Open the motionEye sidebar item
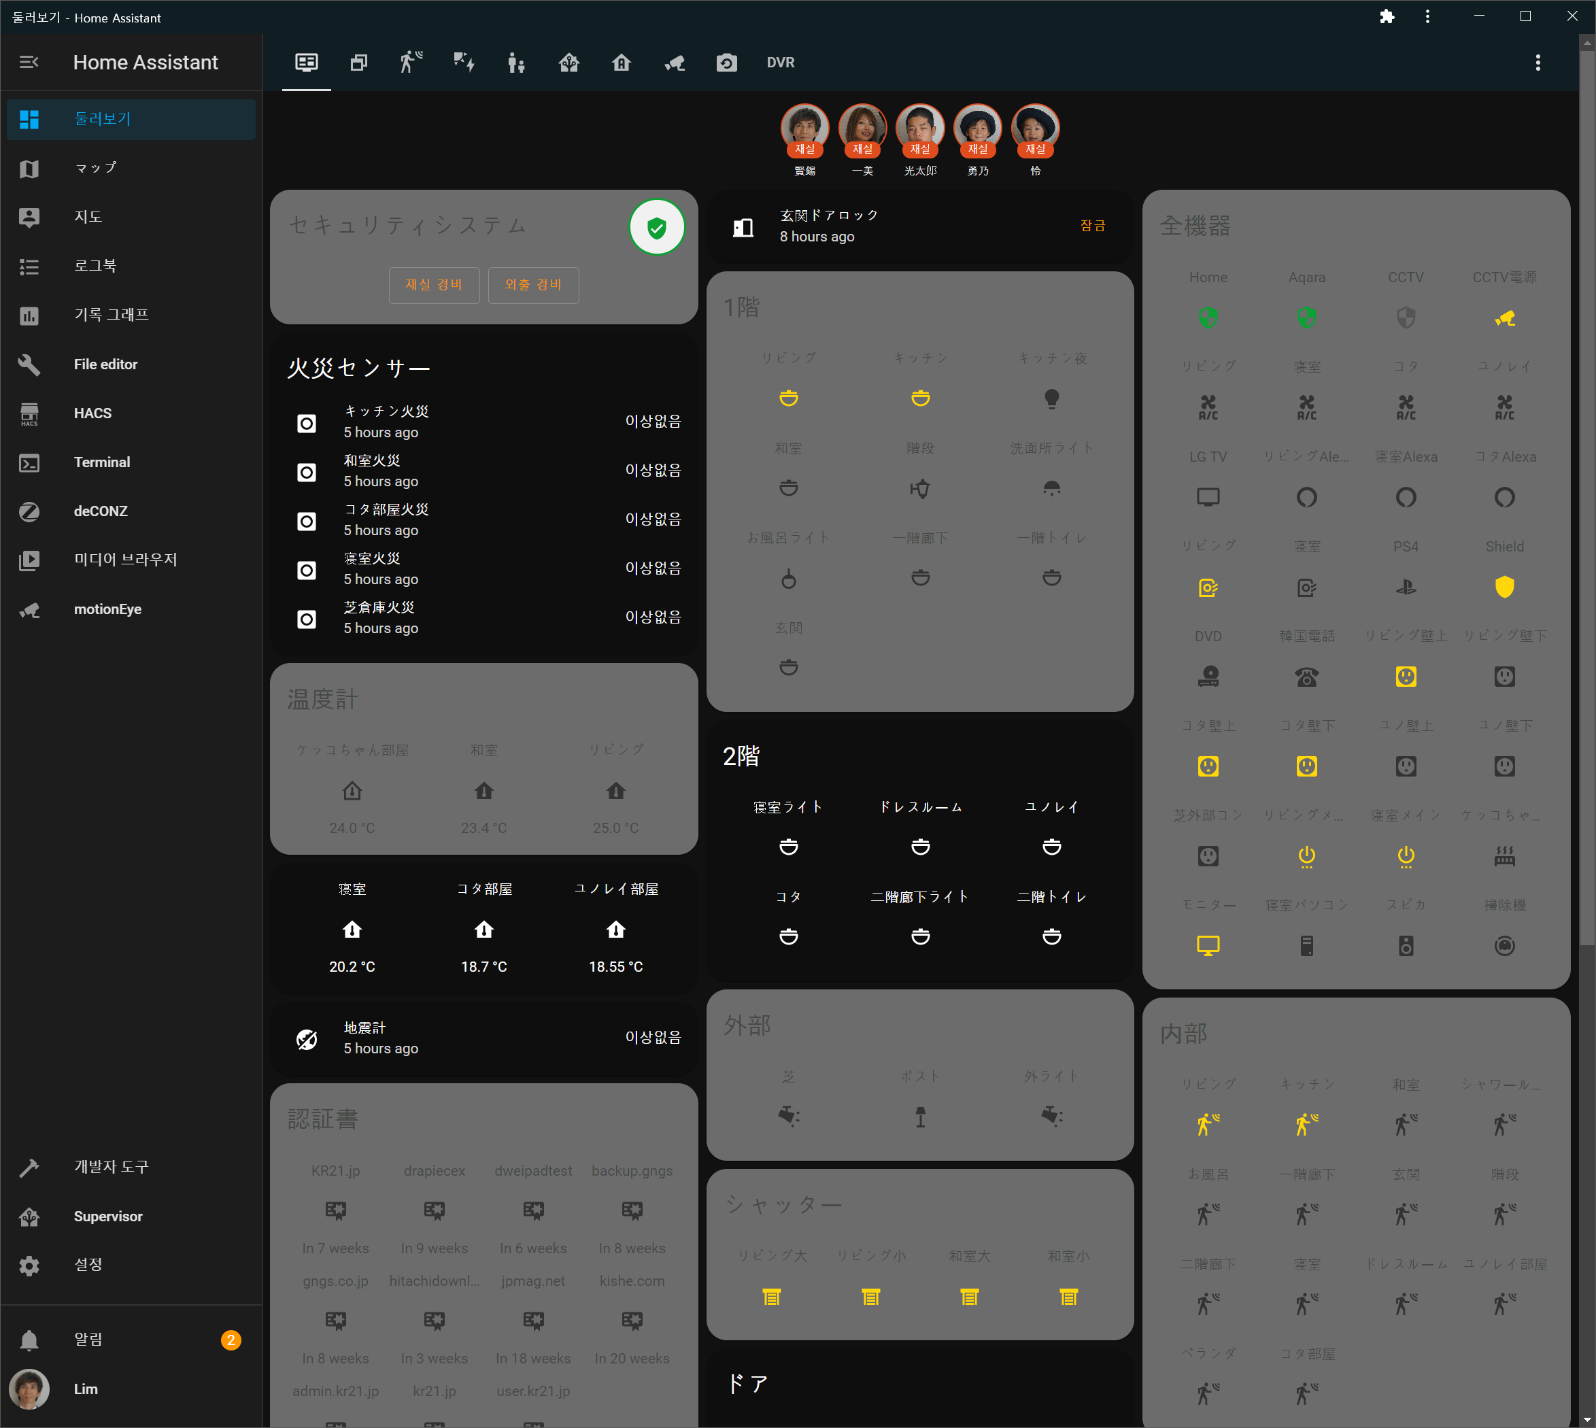Image resolution: width=1596 pixels, height=1428 pixels. (107, 610)
